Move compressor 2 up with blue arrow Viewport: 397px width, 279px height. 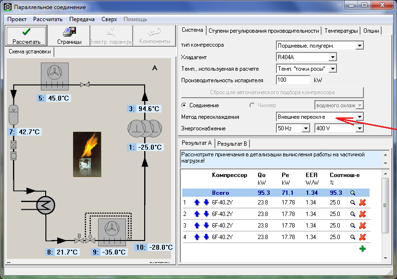197,214
